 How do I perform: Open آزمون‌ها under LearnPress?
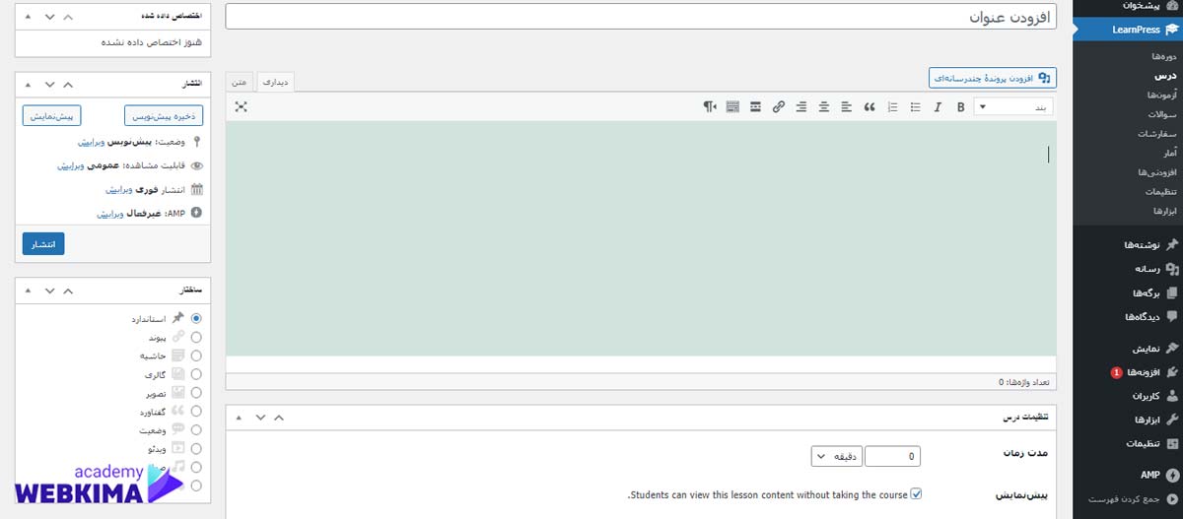pos(1161,96)
